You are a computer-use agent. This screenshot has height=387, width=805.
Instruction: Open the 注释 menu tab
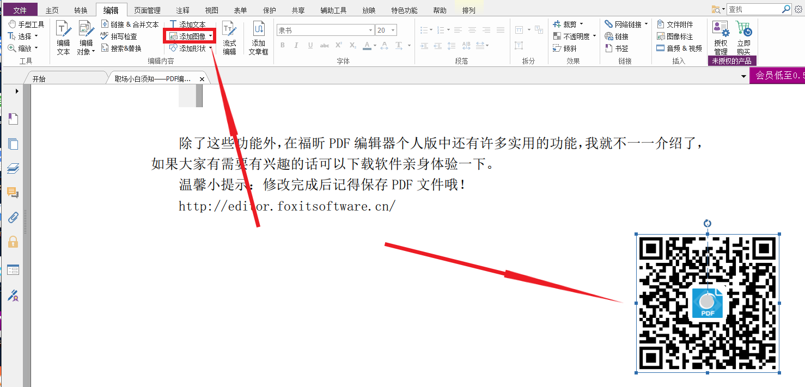(182, 9)
